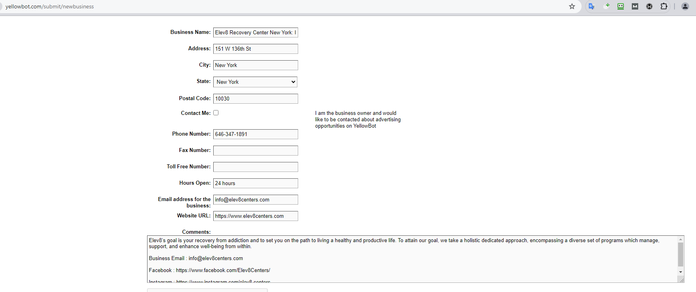Click the Hours Open field
This screenshot has width=696, height=292.
[x=256, y=183]
